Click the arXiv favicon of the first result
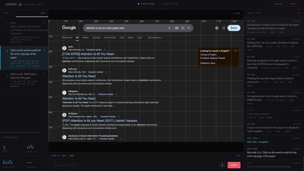 coord(64,48)
